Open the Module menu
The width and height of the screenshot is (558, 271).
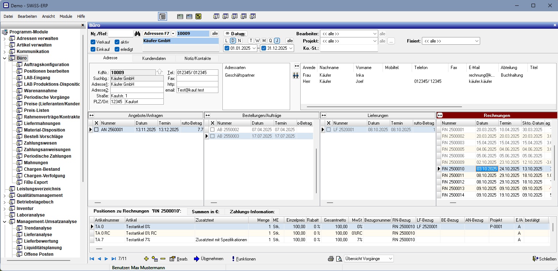click(x=66, y=16)
